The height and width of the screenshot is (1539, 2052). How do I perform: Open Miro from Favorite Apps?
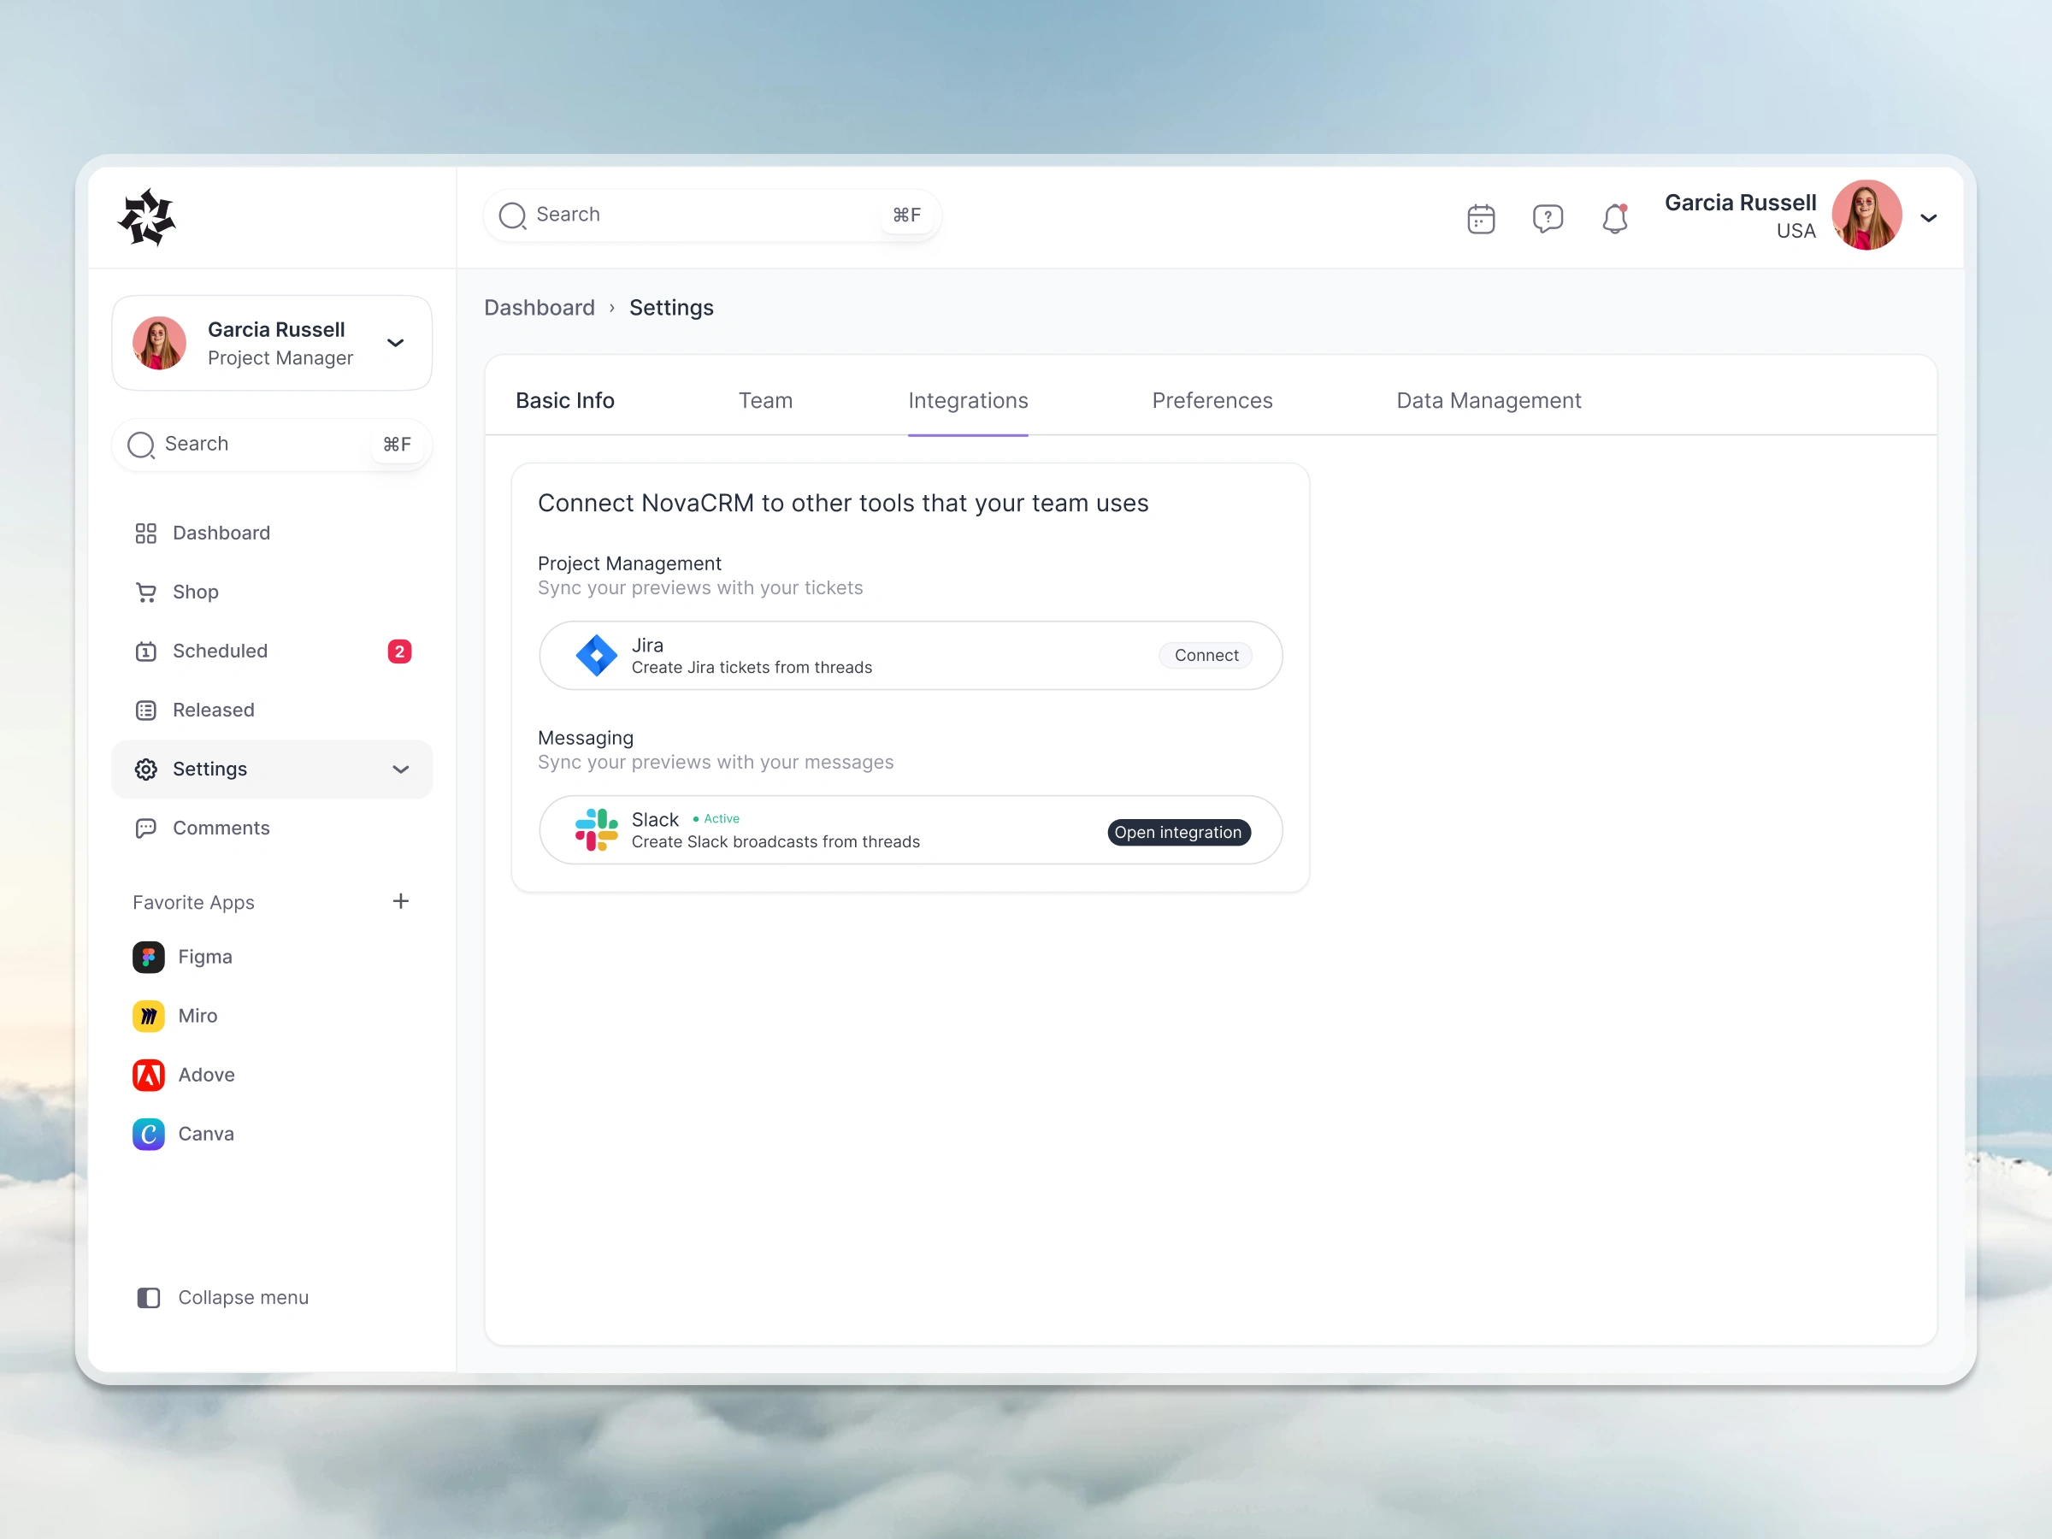tap(198, 1016)
